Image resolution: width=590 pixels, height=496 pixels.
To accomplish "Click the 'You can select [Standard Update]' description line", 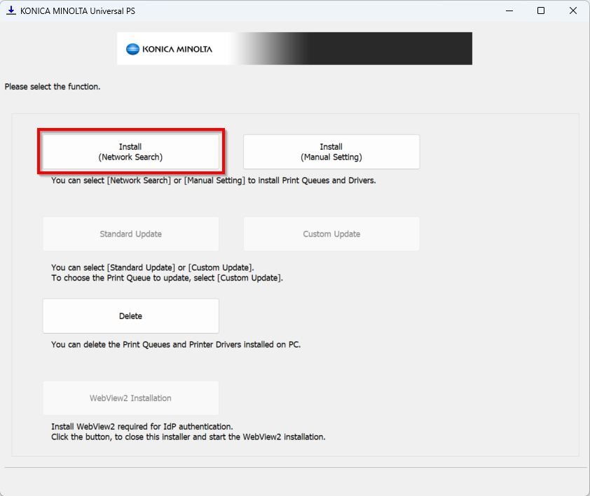I will point(152,268).
